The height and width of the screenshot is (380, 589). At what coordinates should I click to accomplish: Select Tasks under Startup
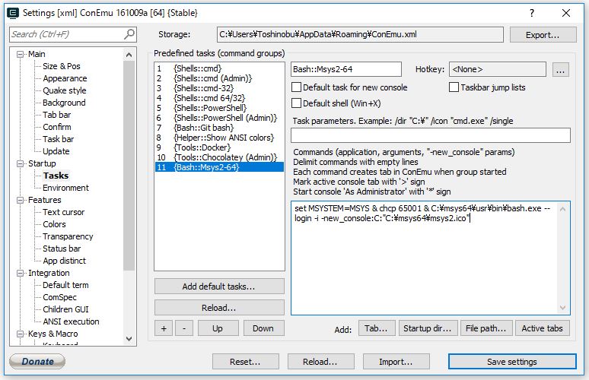[x=56, y=176]
